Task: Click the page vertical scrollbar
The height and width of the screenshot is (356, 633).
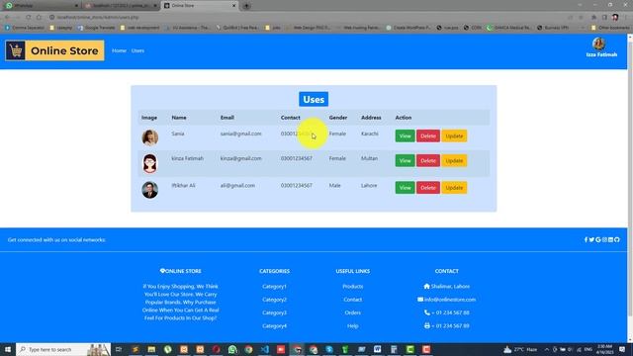Action: pyautogui.click(x=630, y=188)
